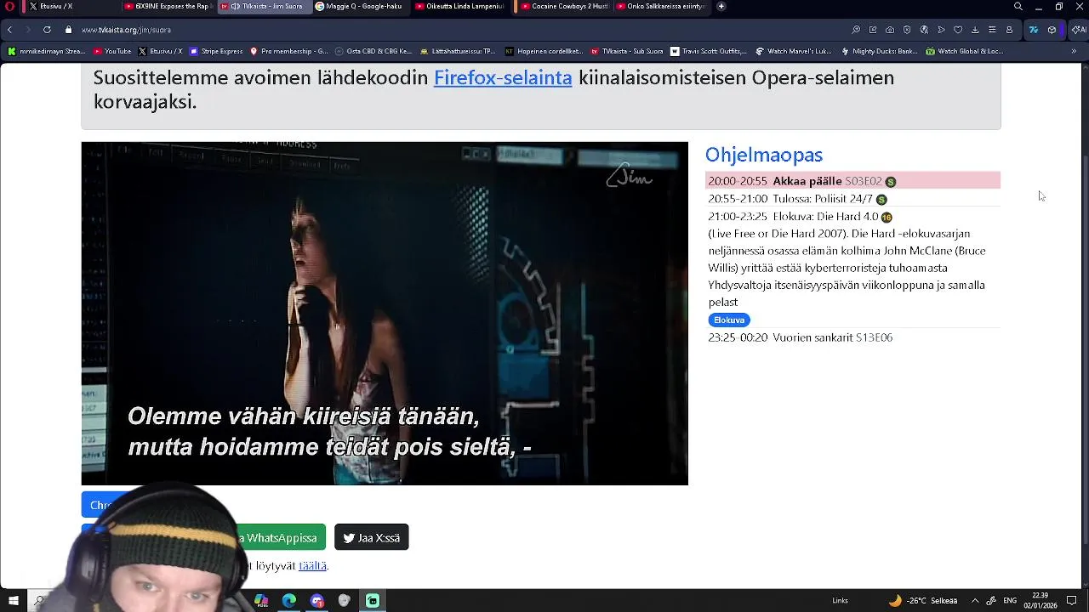Select Akkaa päälle S03E02 program row
The height and width of the screenshot is (612, 1089).
(852, 181)
